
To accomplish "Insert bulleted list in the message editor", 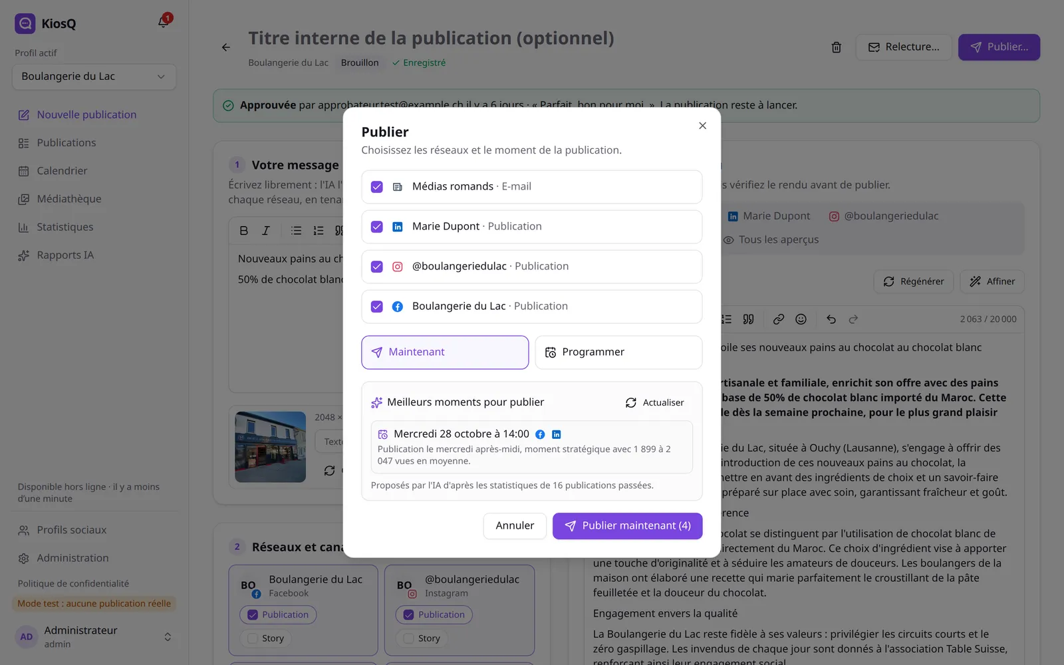I will [297, 231].
